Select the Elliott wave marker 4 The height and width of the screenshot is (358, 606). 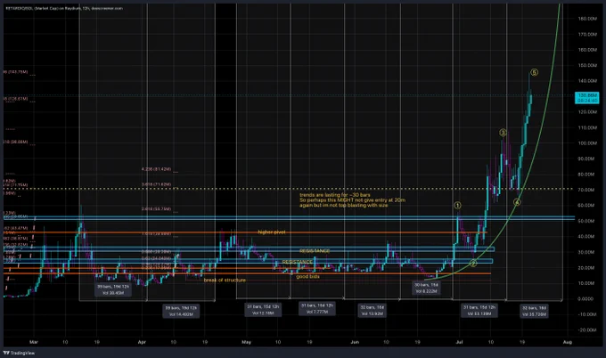517,202
